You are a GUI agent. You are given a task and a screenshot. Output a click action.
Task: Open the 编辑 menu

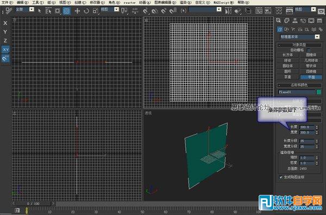point(22,3)
